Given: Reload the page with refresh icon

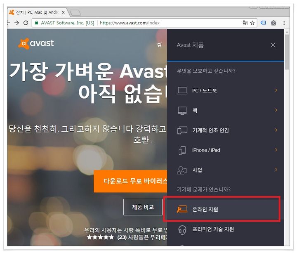Looking at the screenshot, I should (26, 23).
